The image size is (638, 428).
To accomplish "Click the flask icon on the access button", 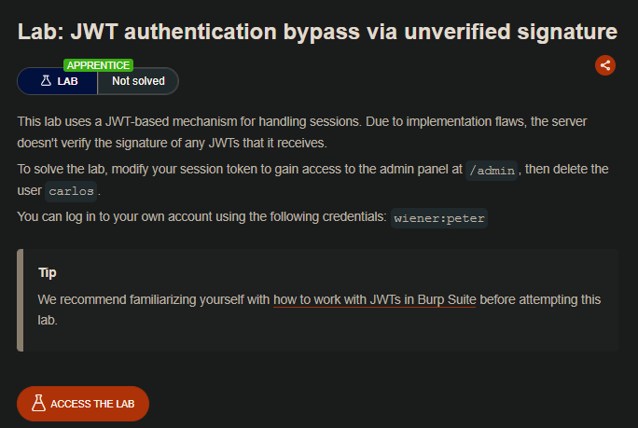I will pos(38,403).
